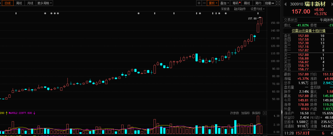Click 隐藏 hide panel button

(269, 3)
